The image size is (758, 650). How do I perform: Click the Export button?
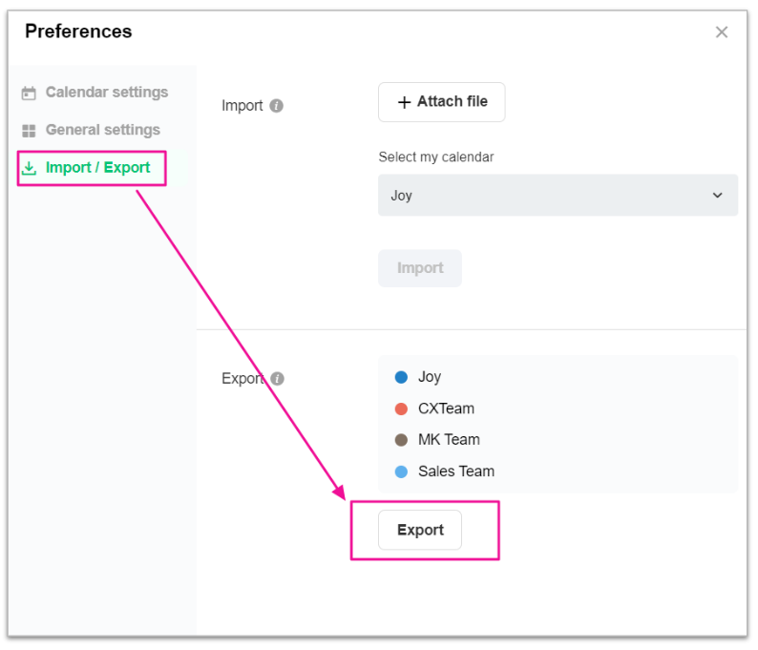[420, 531]
